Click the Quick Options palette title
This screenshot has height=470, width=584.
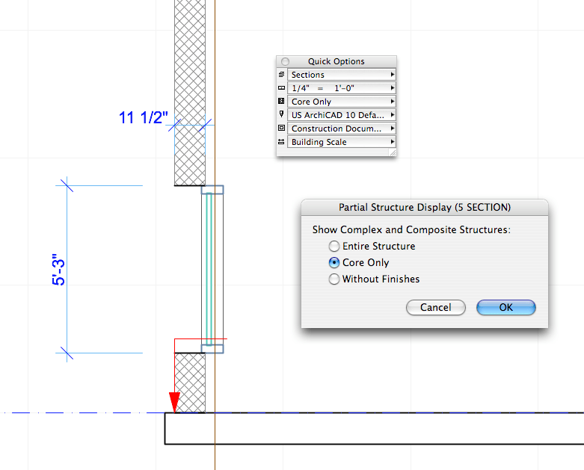(x=336, y=61)
